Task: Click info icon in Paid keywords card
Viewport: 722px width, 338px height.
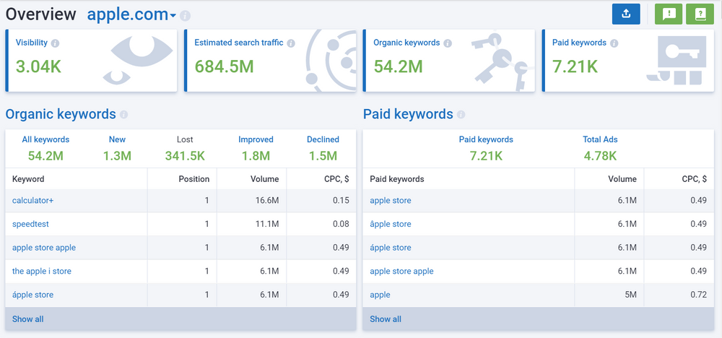Action: pos(614,43)
